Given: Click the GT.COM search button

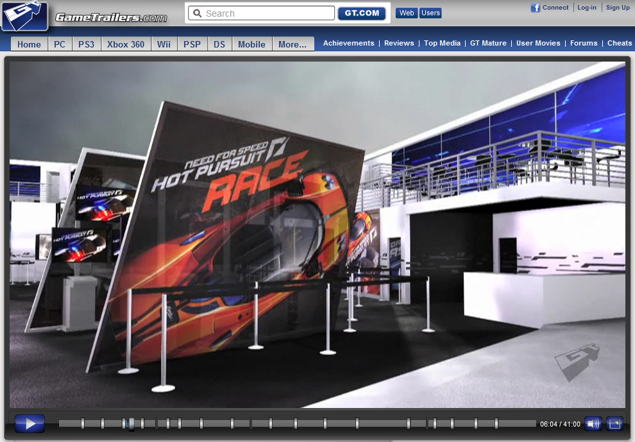Looking at the screenshot, I should pyautogui.click(x=362, y=13).
